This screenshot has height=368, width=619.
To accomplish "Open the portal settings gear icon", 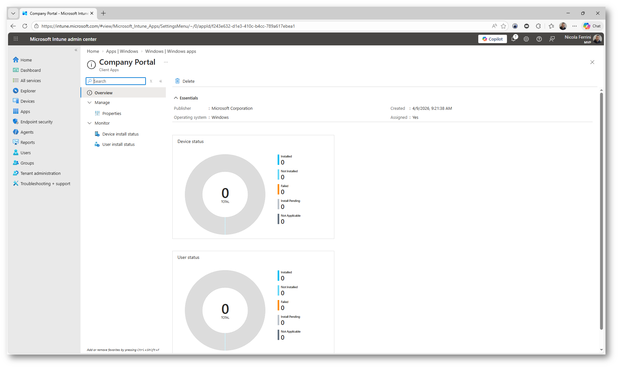I will pos(526,39).
